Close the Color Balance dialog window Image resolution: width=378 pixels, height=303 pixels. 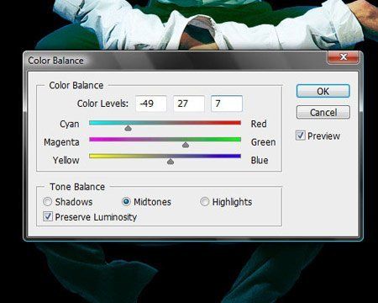(344, 57)
